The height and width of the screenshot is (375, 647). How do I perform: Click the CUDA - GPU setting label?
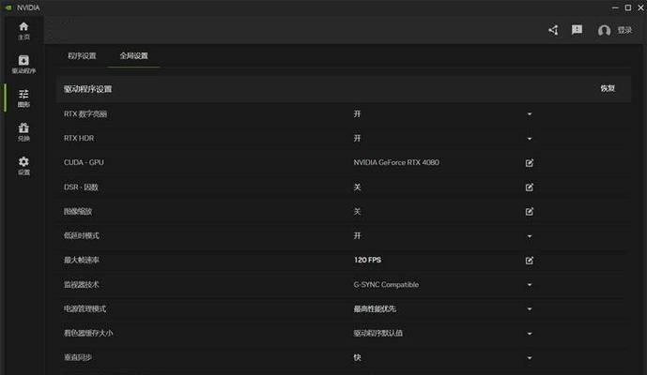point(84,162)
